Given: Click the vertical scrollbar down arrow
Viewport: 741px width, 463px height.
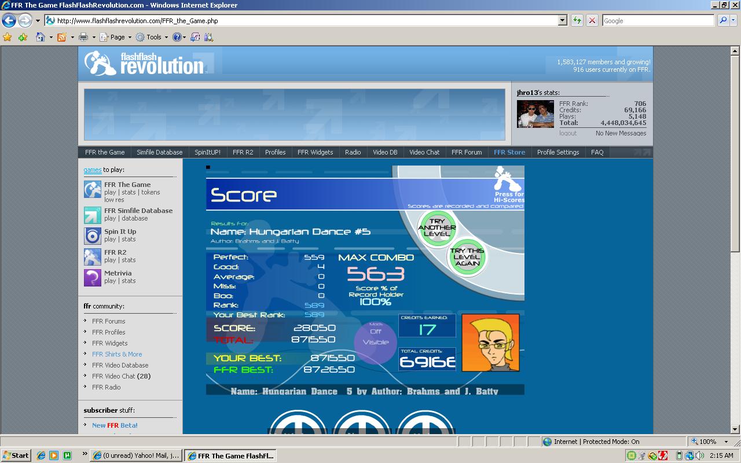Looking at the screenshot, I should point(736,430).
